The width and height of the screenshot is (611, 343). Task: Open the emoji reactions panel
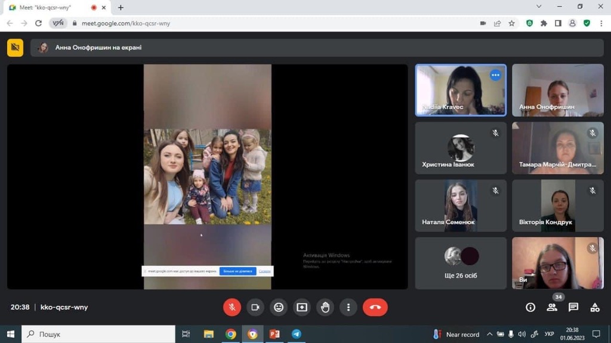[279, 307]
